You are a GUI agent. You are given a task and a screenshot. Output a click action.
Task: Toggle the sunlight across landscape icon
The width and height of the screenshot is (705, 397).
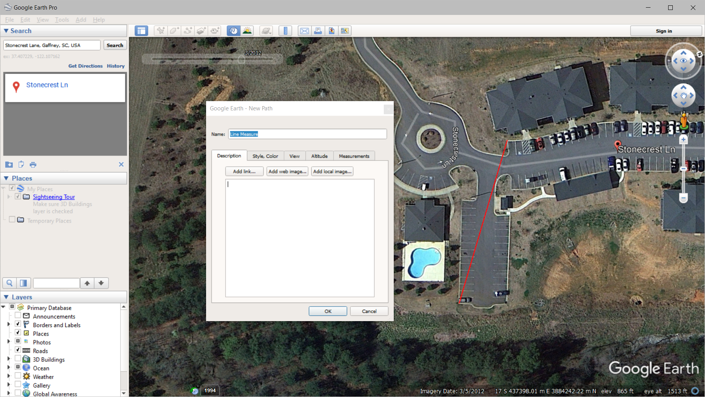click(247, 31)
